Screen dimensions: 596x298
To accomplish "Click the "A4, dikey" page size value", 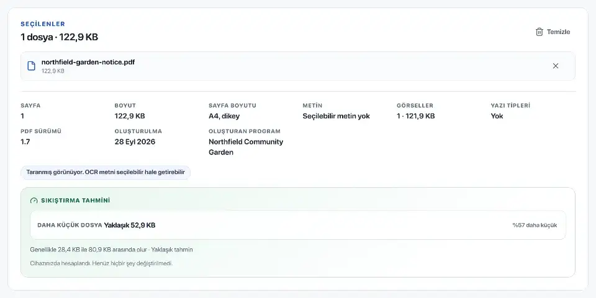I will pyautogui.click(x=224, y=116).
